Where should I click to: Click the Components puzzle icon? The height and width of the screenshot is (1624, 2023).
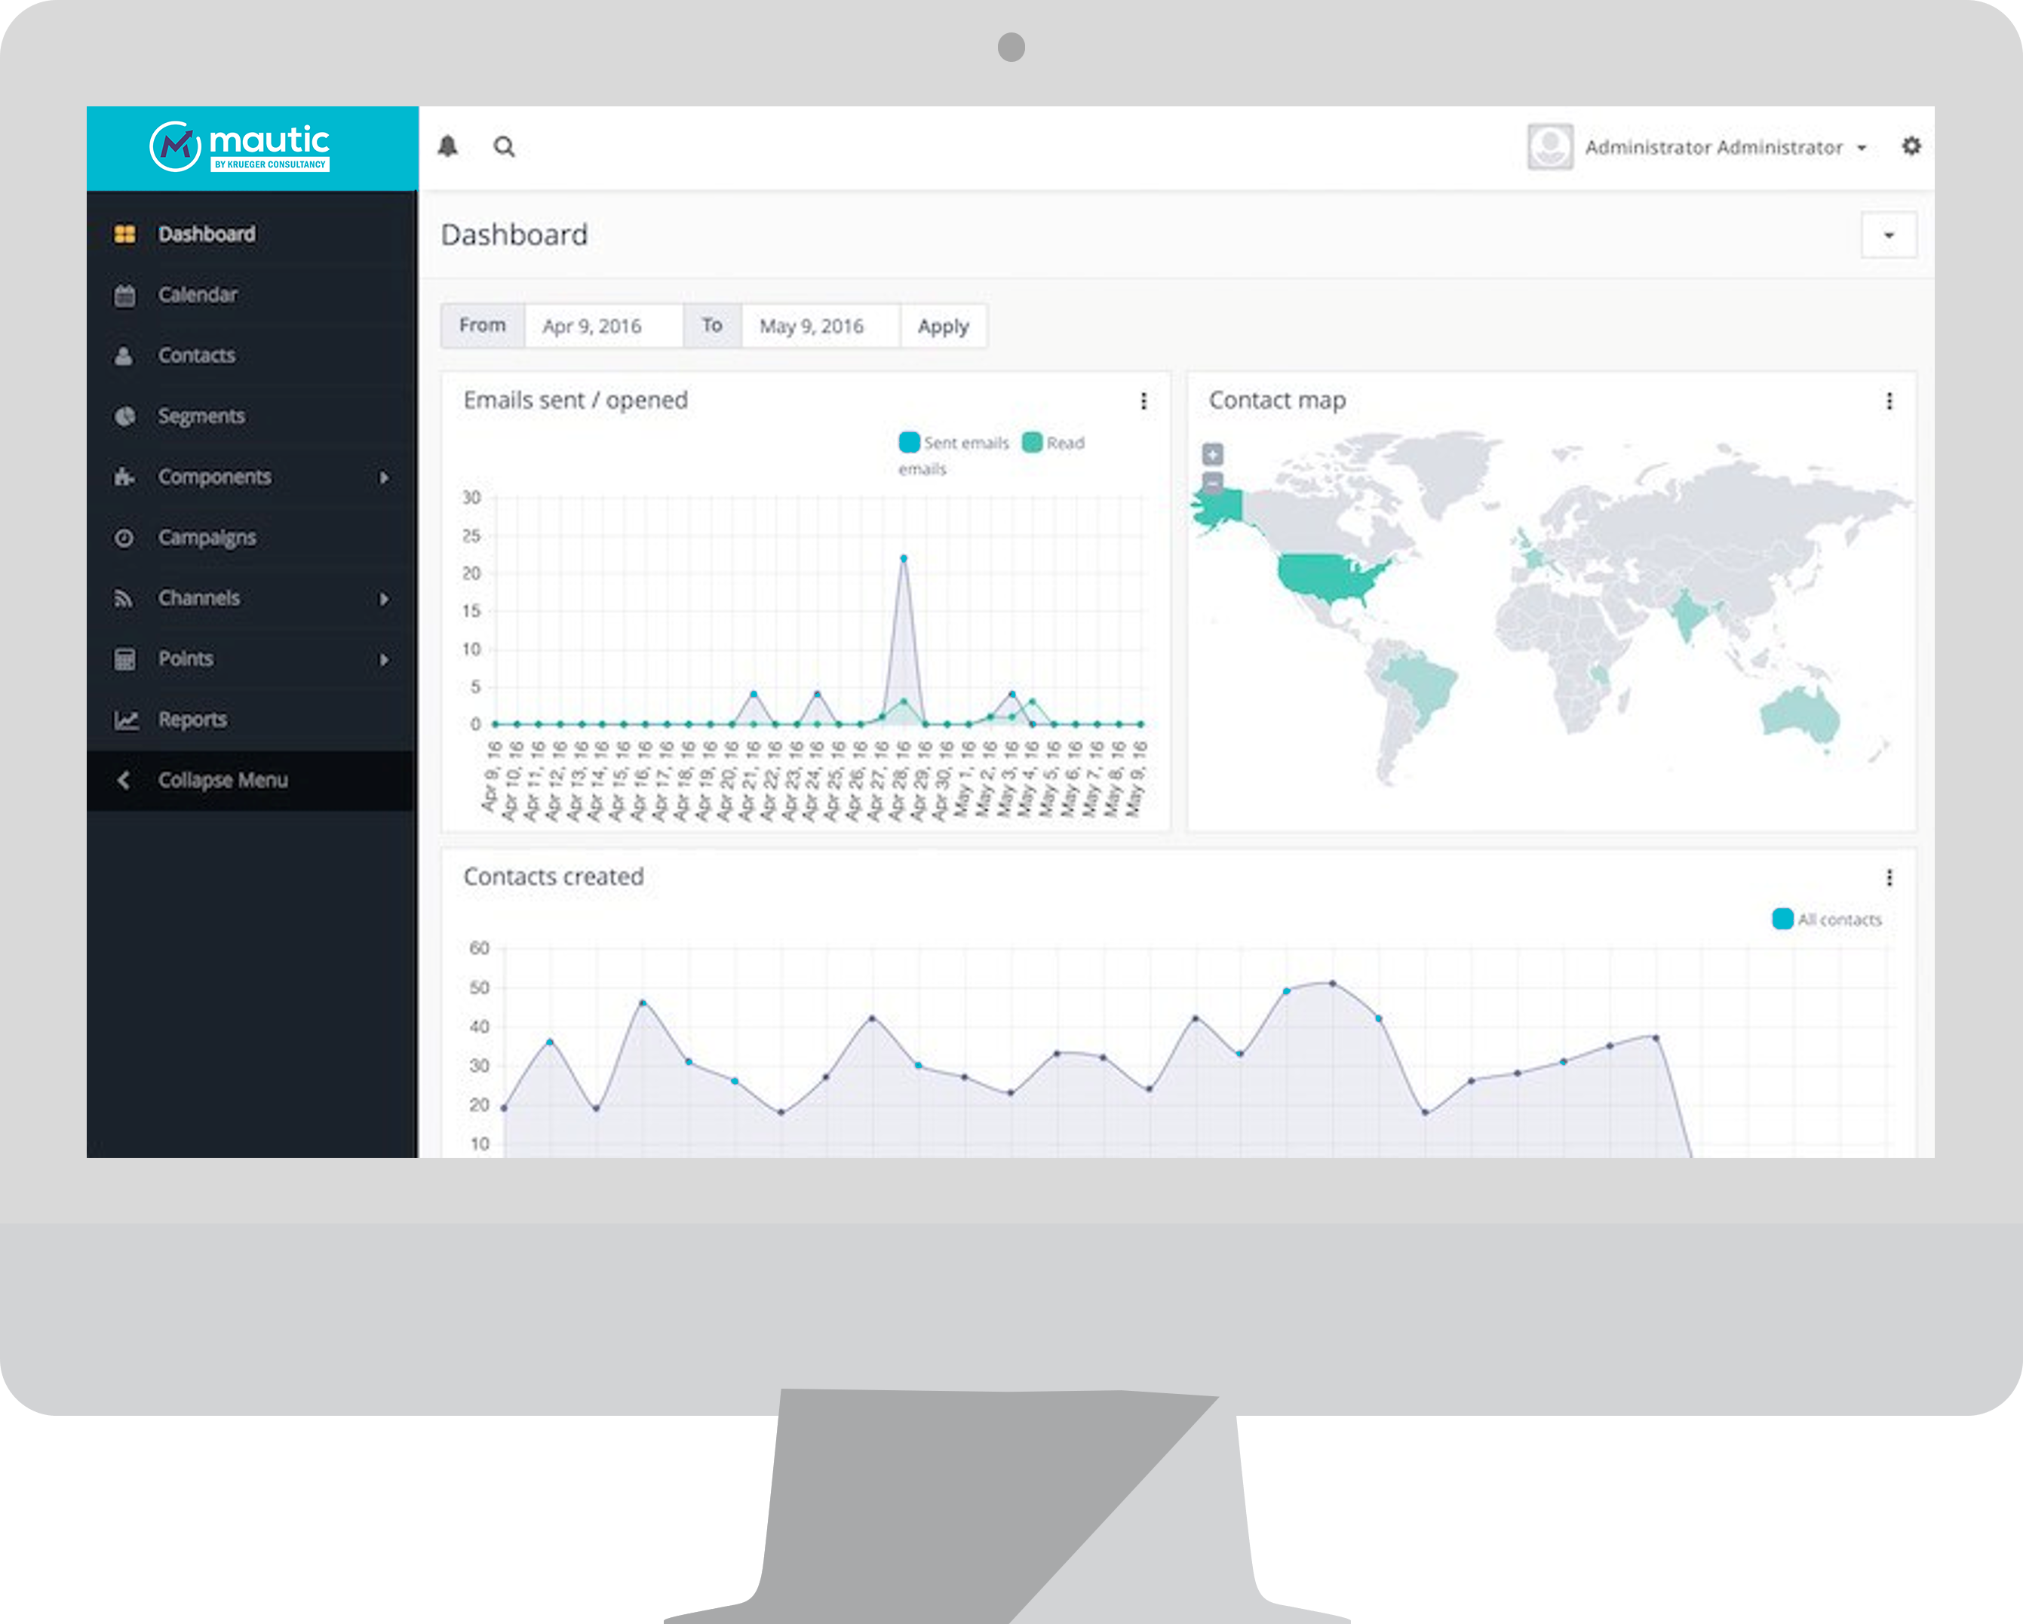pos(124,477)
